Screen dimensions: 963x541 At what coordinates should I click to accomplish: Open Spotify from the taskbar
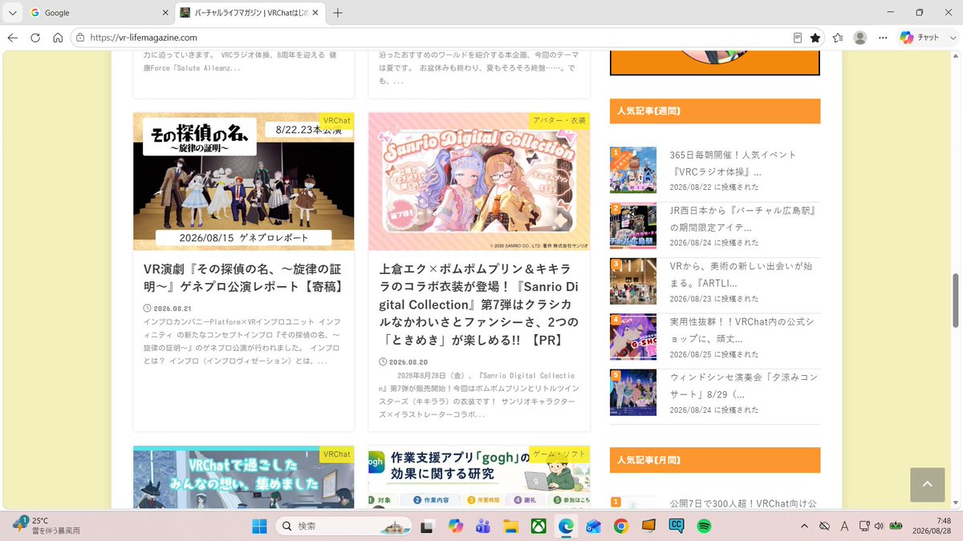point(704,526)
